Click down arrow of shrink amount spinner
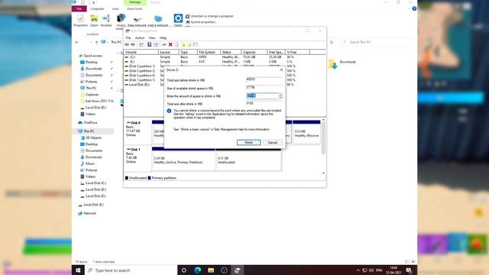This screenshot has height=275, width=489. coord(280,97)
